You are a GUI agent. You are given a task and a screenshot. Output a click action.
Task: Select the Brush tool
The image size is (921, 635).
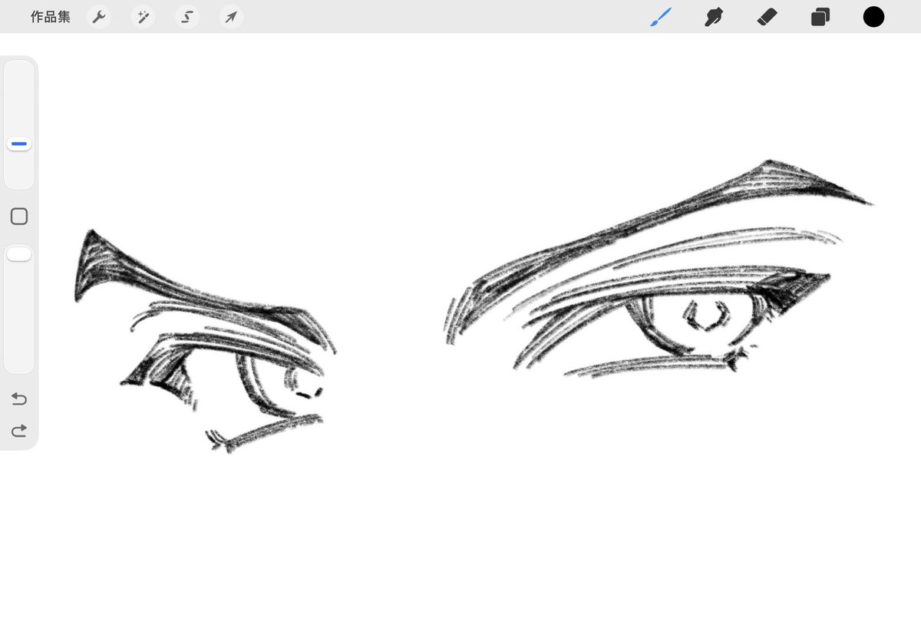[x=661, y=17]
